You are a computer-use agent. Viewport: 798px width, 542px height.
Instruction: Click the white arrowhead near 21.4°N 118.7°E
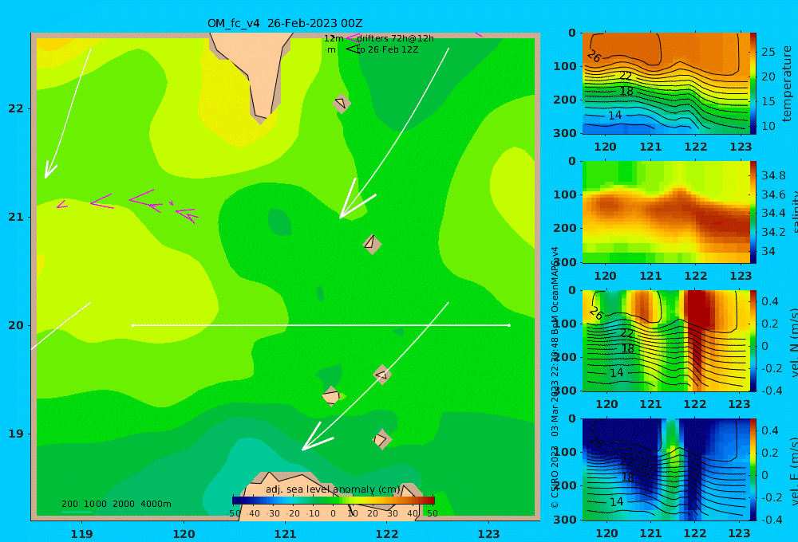(x=49, y=170)
